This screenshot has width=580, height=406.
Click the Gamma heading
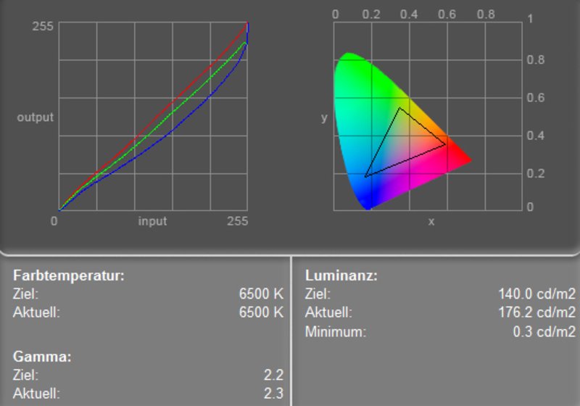[x=42, y=357]
